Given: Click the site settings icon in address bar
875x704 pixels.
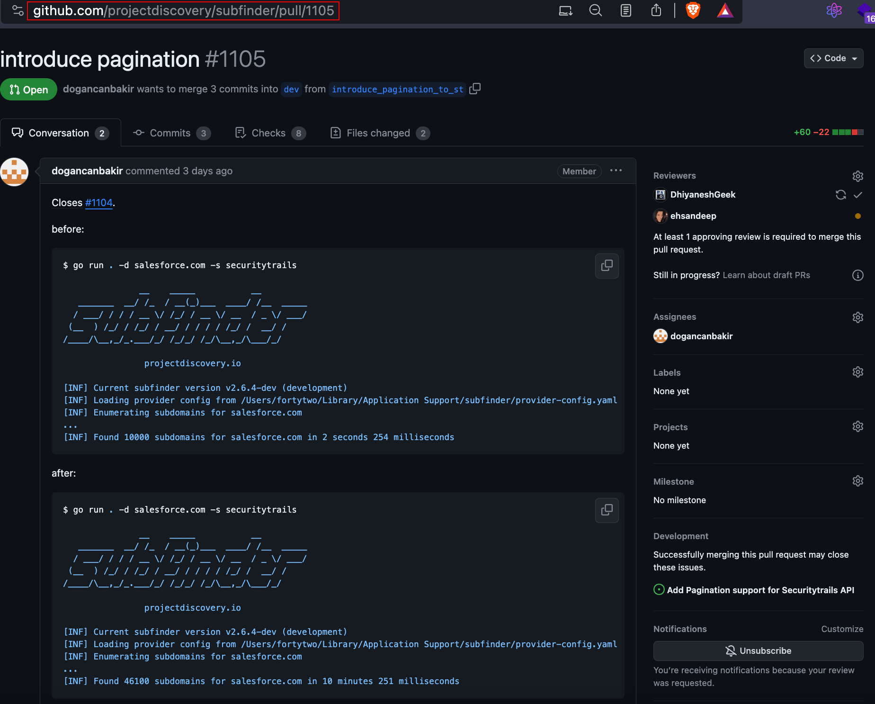Looking at the screenshot, I should (x=18, y=10).
